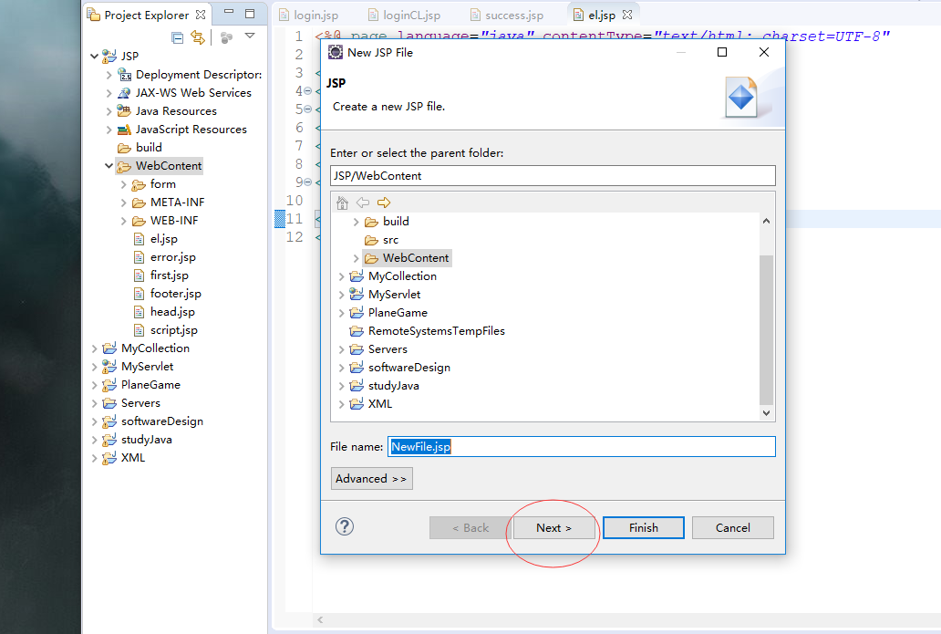
Task: Click the parent folder text field
Action: click(553, 176)
